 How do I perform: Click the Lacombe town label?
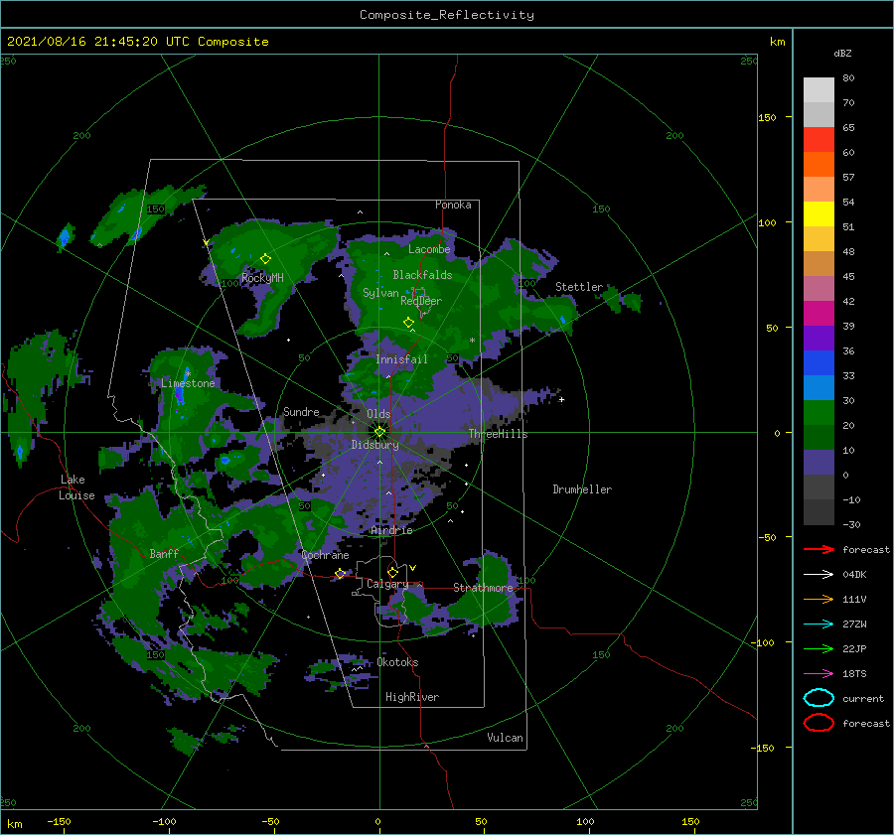pos(429,249)
